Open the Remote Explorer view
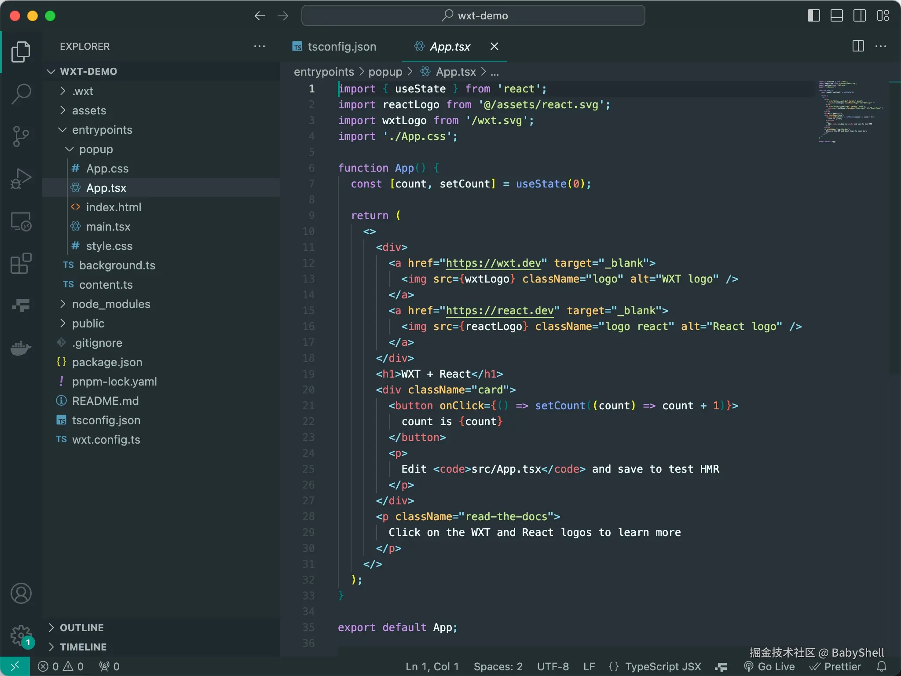901x676 pixels. [21, 221]
